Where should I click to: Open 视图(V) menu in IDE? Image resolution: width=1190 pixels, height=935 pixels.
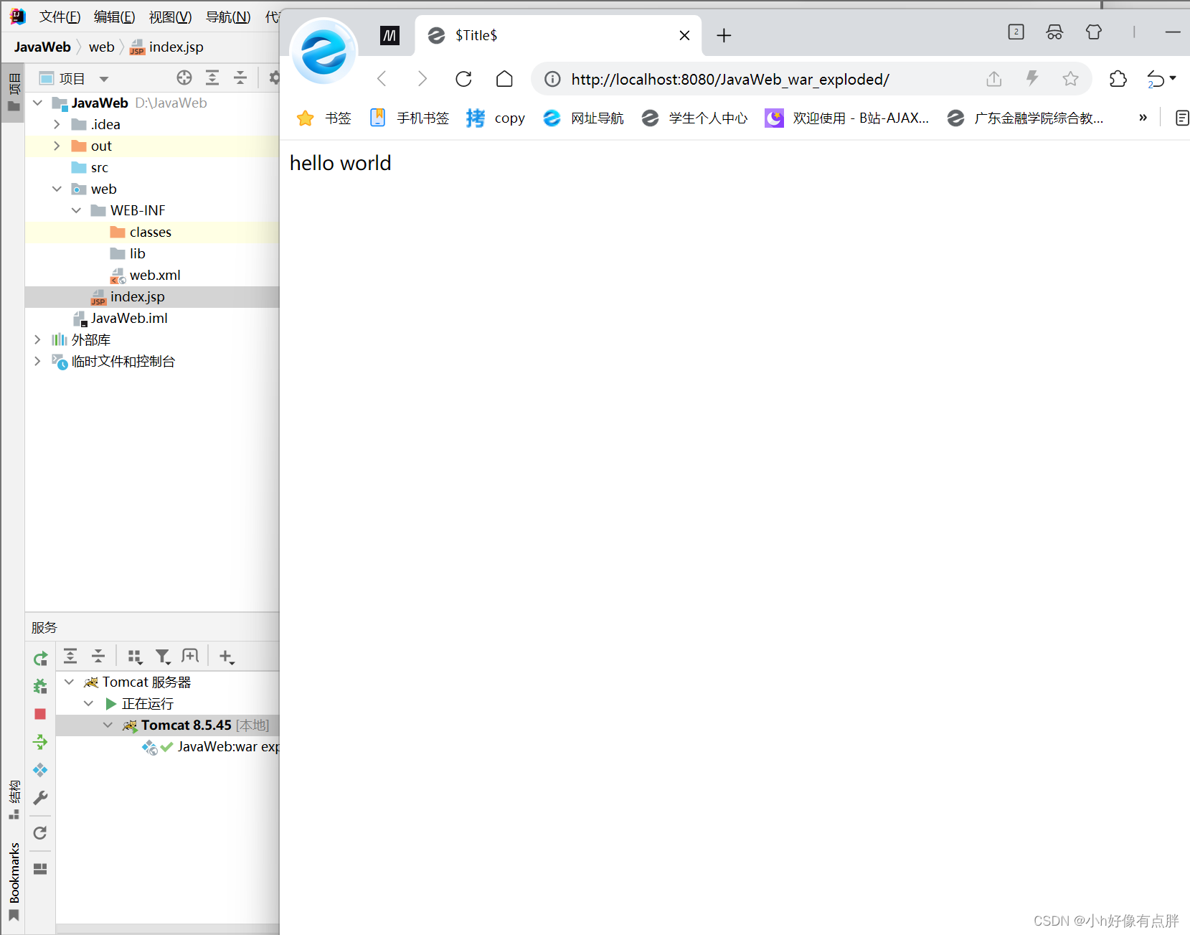coord(170,17)
